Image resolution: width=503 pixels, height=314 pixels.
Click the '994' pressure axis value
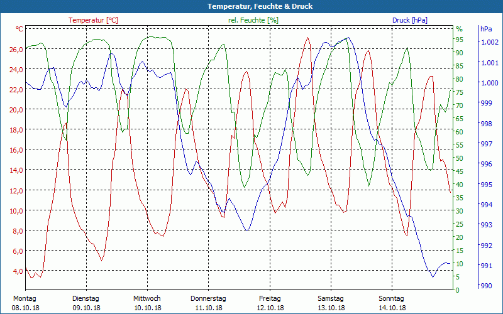point(487,205)
